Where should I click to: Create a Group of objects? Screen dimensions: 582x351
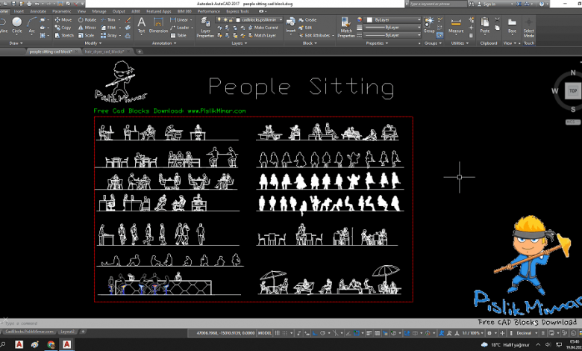point(429,25)
